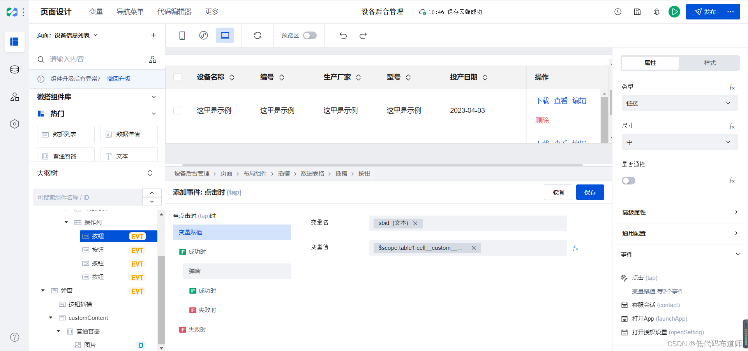The height and width of the screenshot is (351, 748).
Task: Open the component market icon beside search
Action: (x=153, y=60)
